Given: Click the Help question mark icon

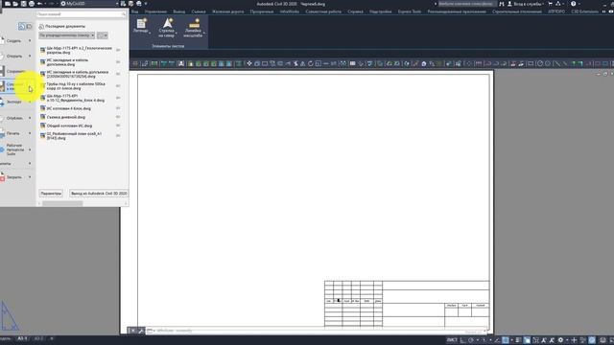Looking at the screenshot, I should pyautogui.click(x=574, y=4).
